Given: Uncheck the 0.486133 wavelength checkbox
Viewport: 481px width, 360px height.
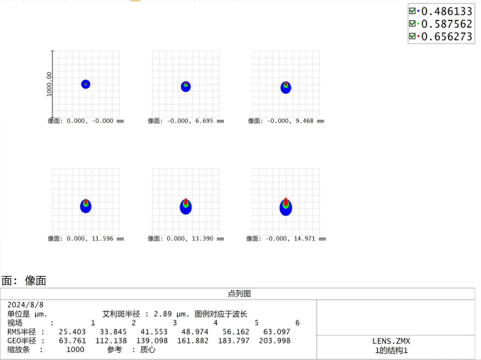Looking at the screenshot, I should point(412,11).
